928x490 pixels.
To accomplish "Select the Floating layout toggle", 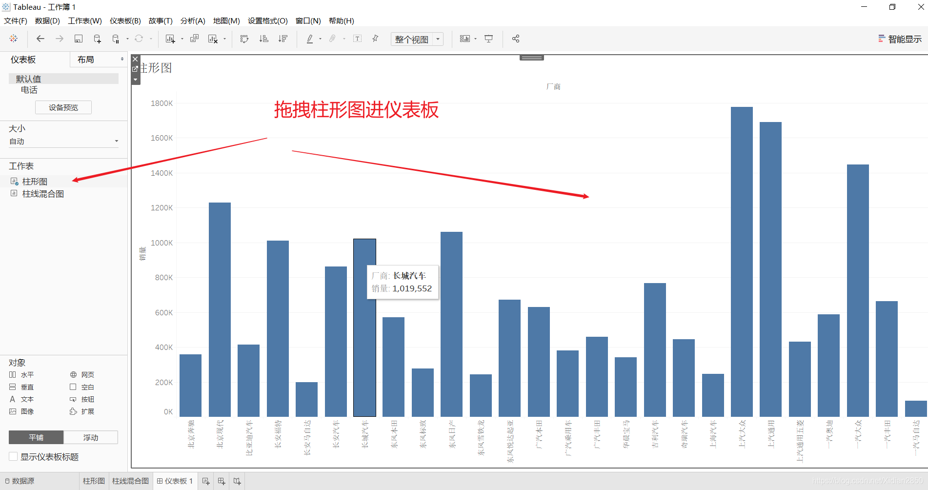I will coord(91,437).
